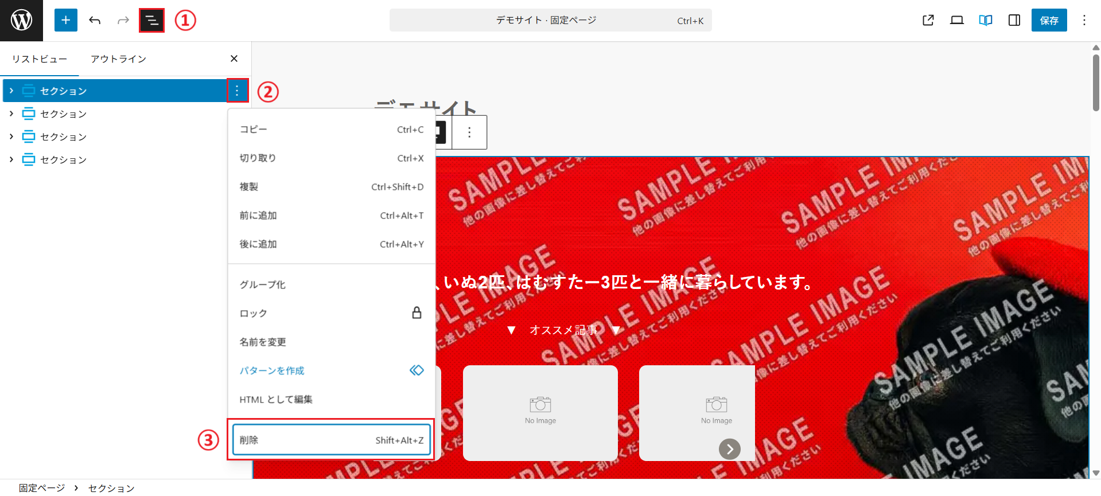Screen dimensions: 1101x496
Task: Click the オススメ記事 heading text
Action: tap(564, 330)
